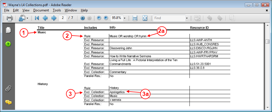Open dropdown arrow beside the collaboration icon
This screenshot has height=112, width=272.
28,18
